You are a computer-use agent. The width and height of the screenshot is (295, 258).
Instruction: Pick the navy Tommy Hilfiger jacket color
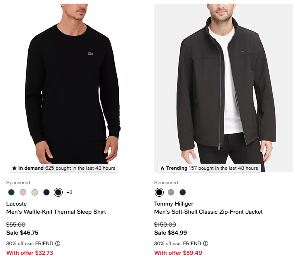coord(183,192)
